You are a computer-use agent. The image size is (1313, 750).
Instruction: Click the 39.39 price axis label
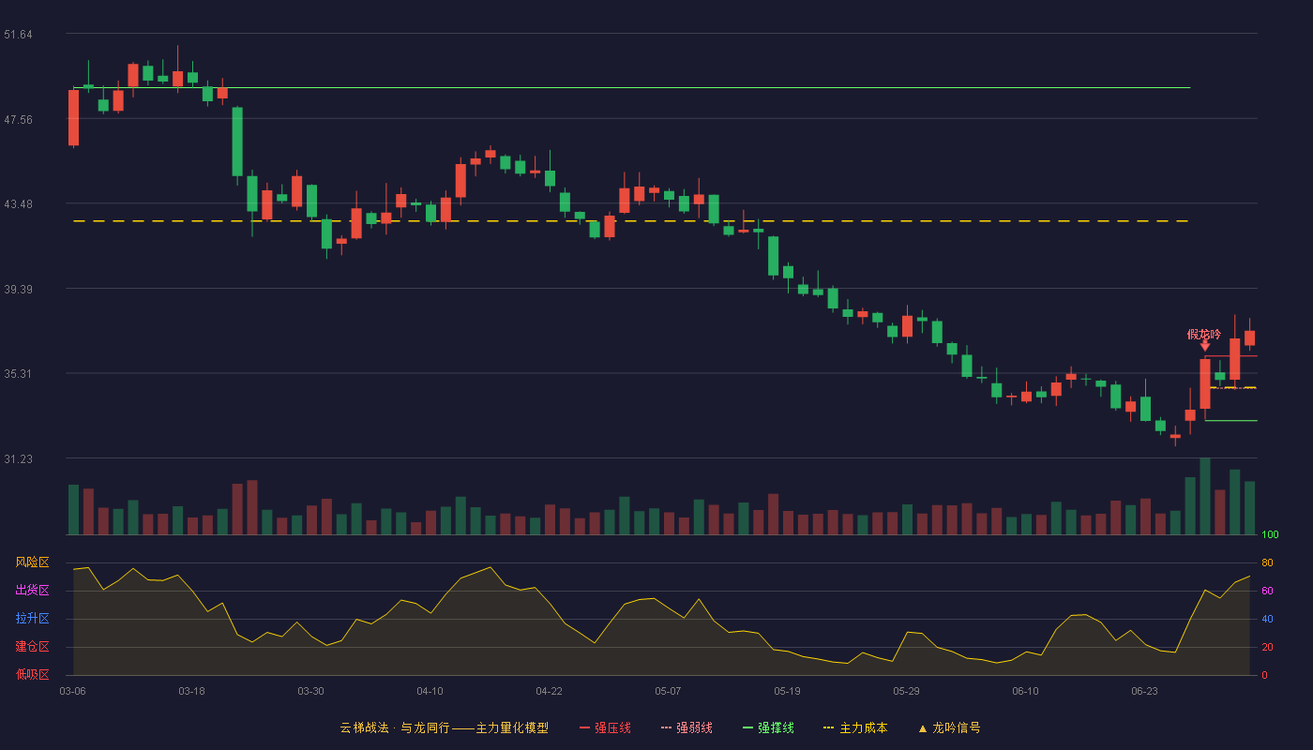point(18,290)
